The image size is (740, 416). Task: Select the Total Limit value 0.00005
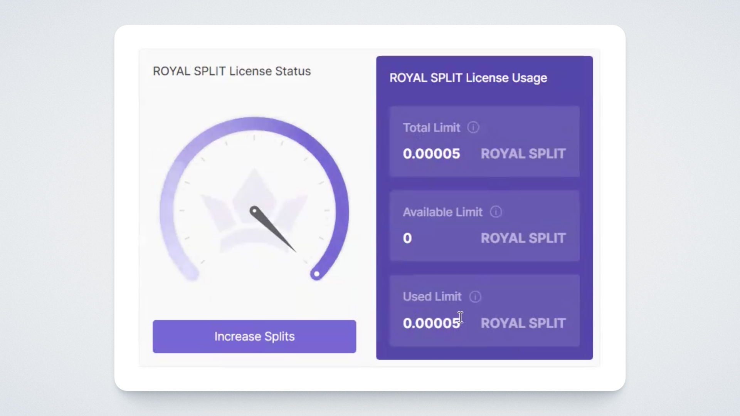[431, 154]
